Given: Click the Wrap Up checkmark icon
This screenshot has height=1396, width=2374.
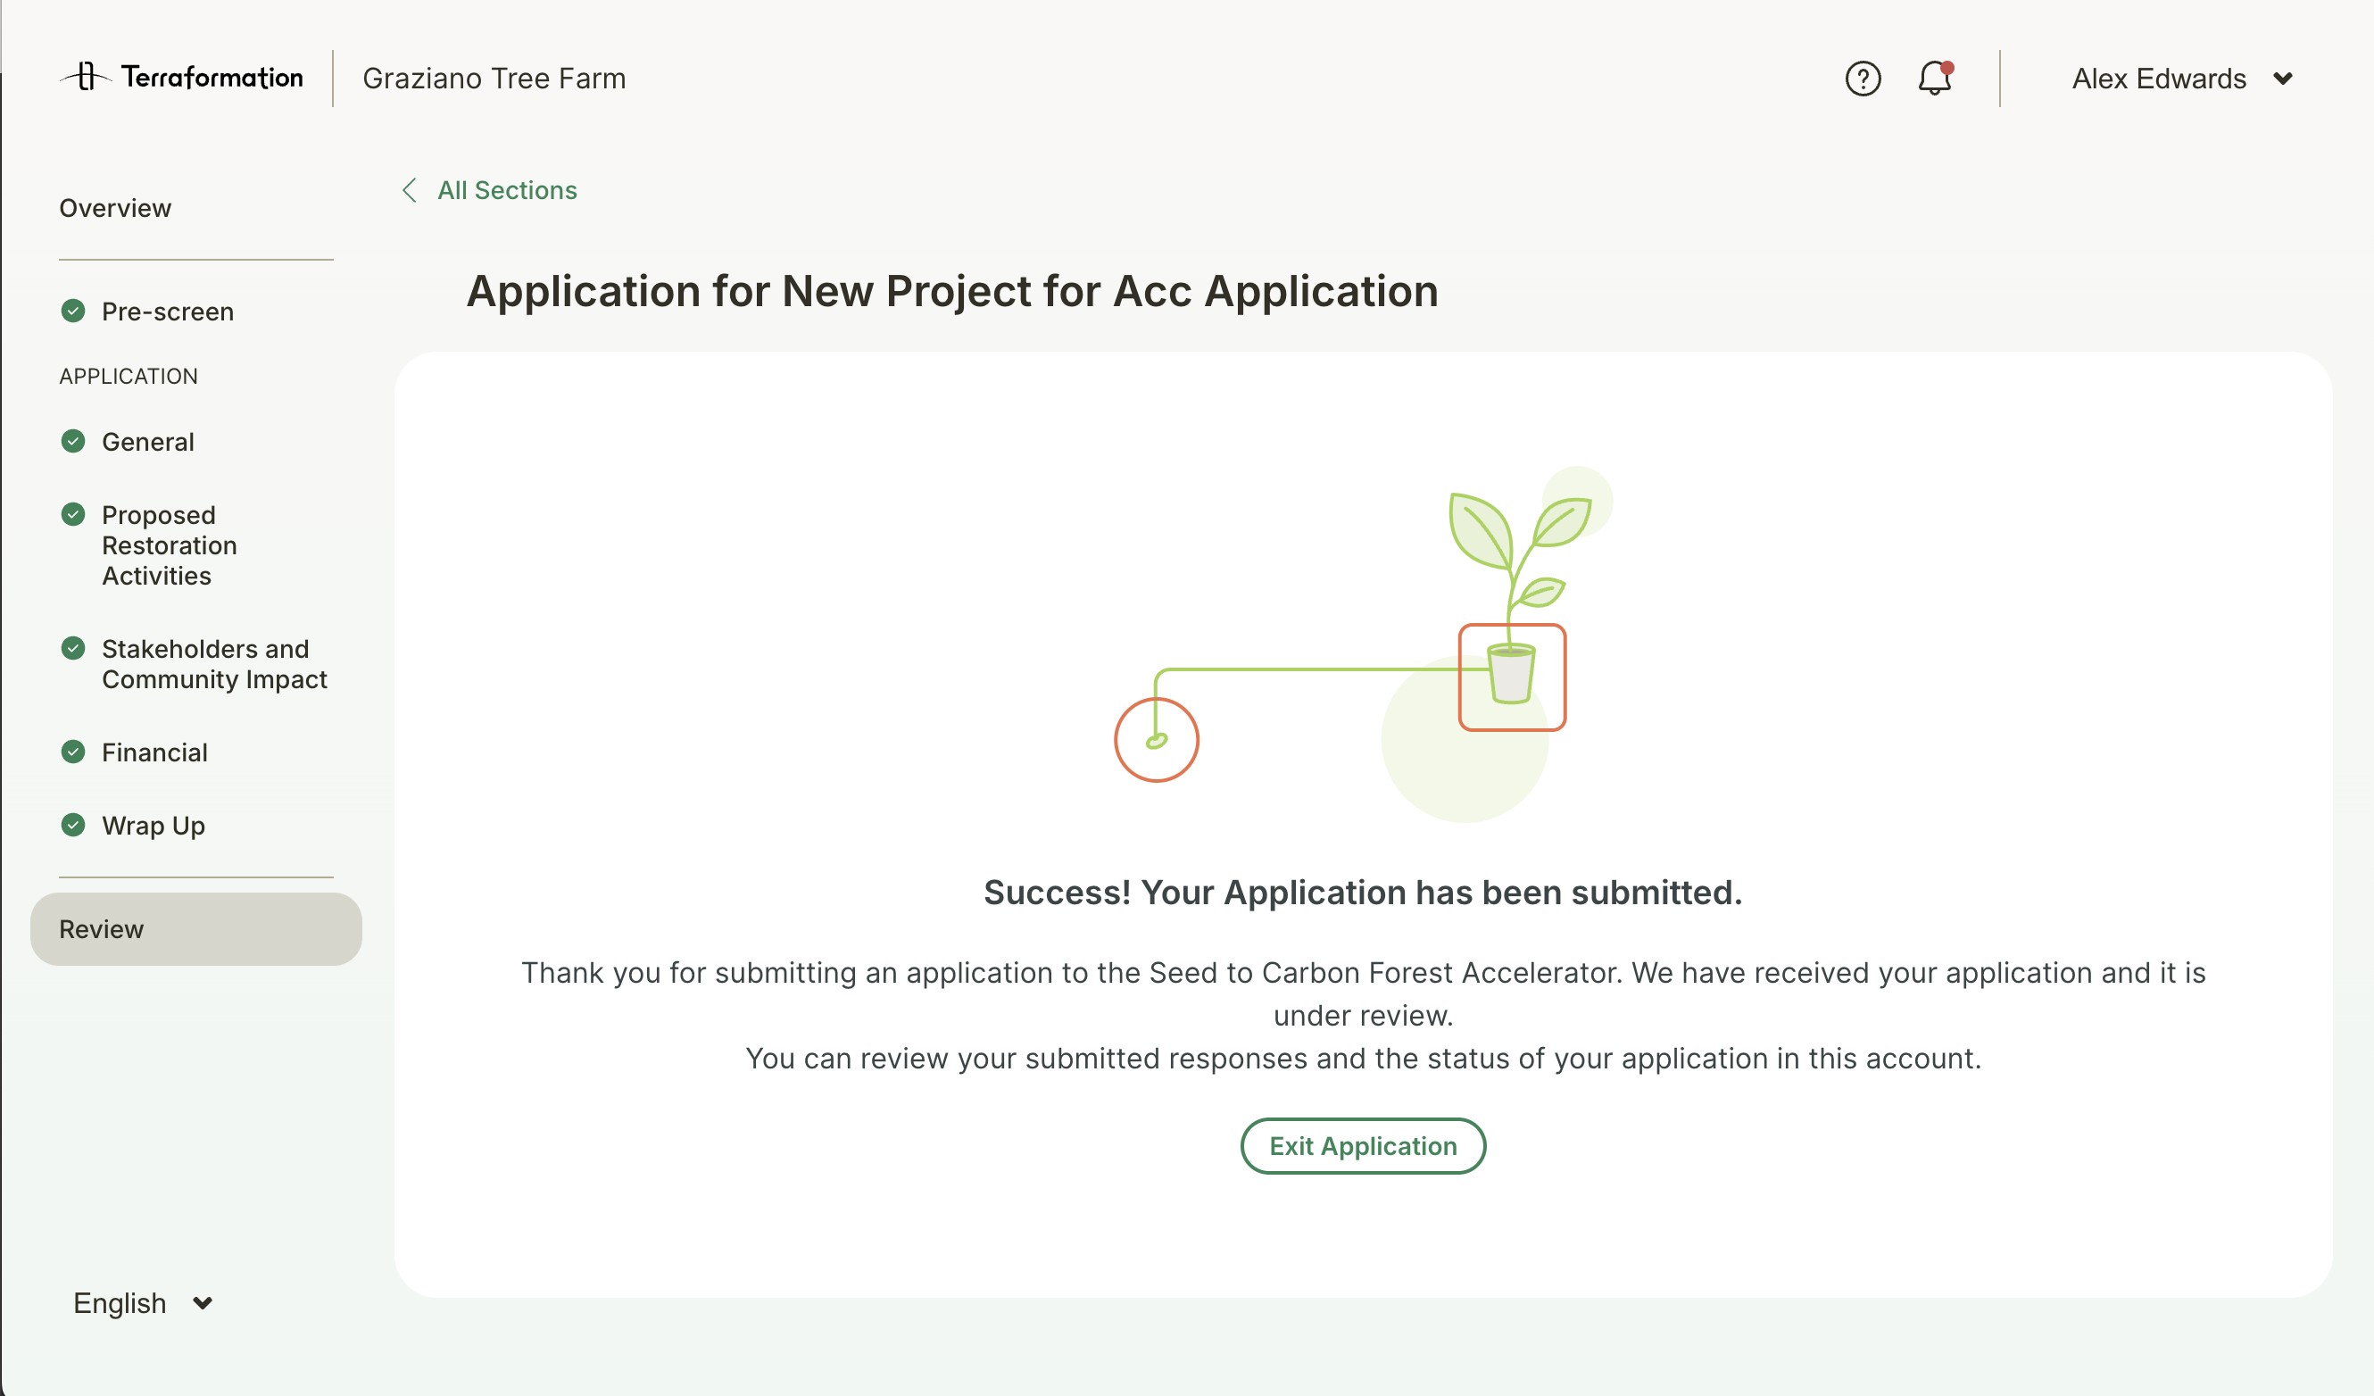Looking at the screenshot, I should click(x=72, y=825).
